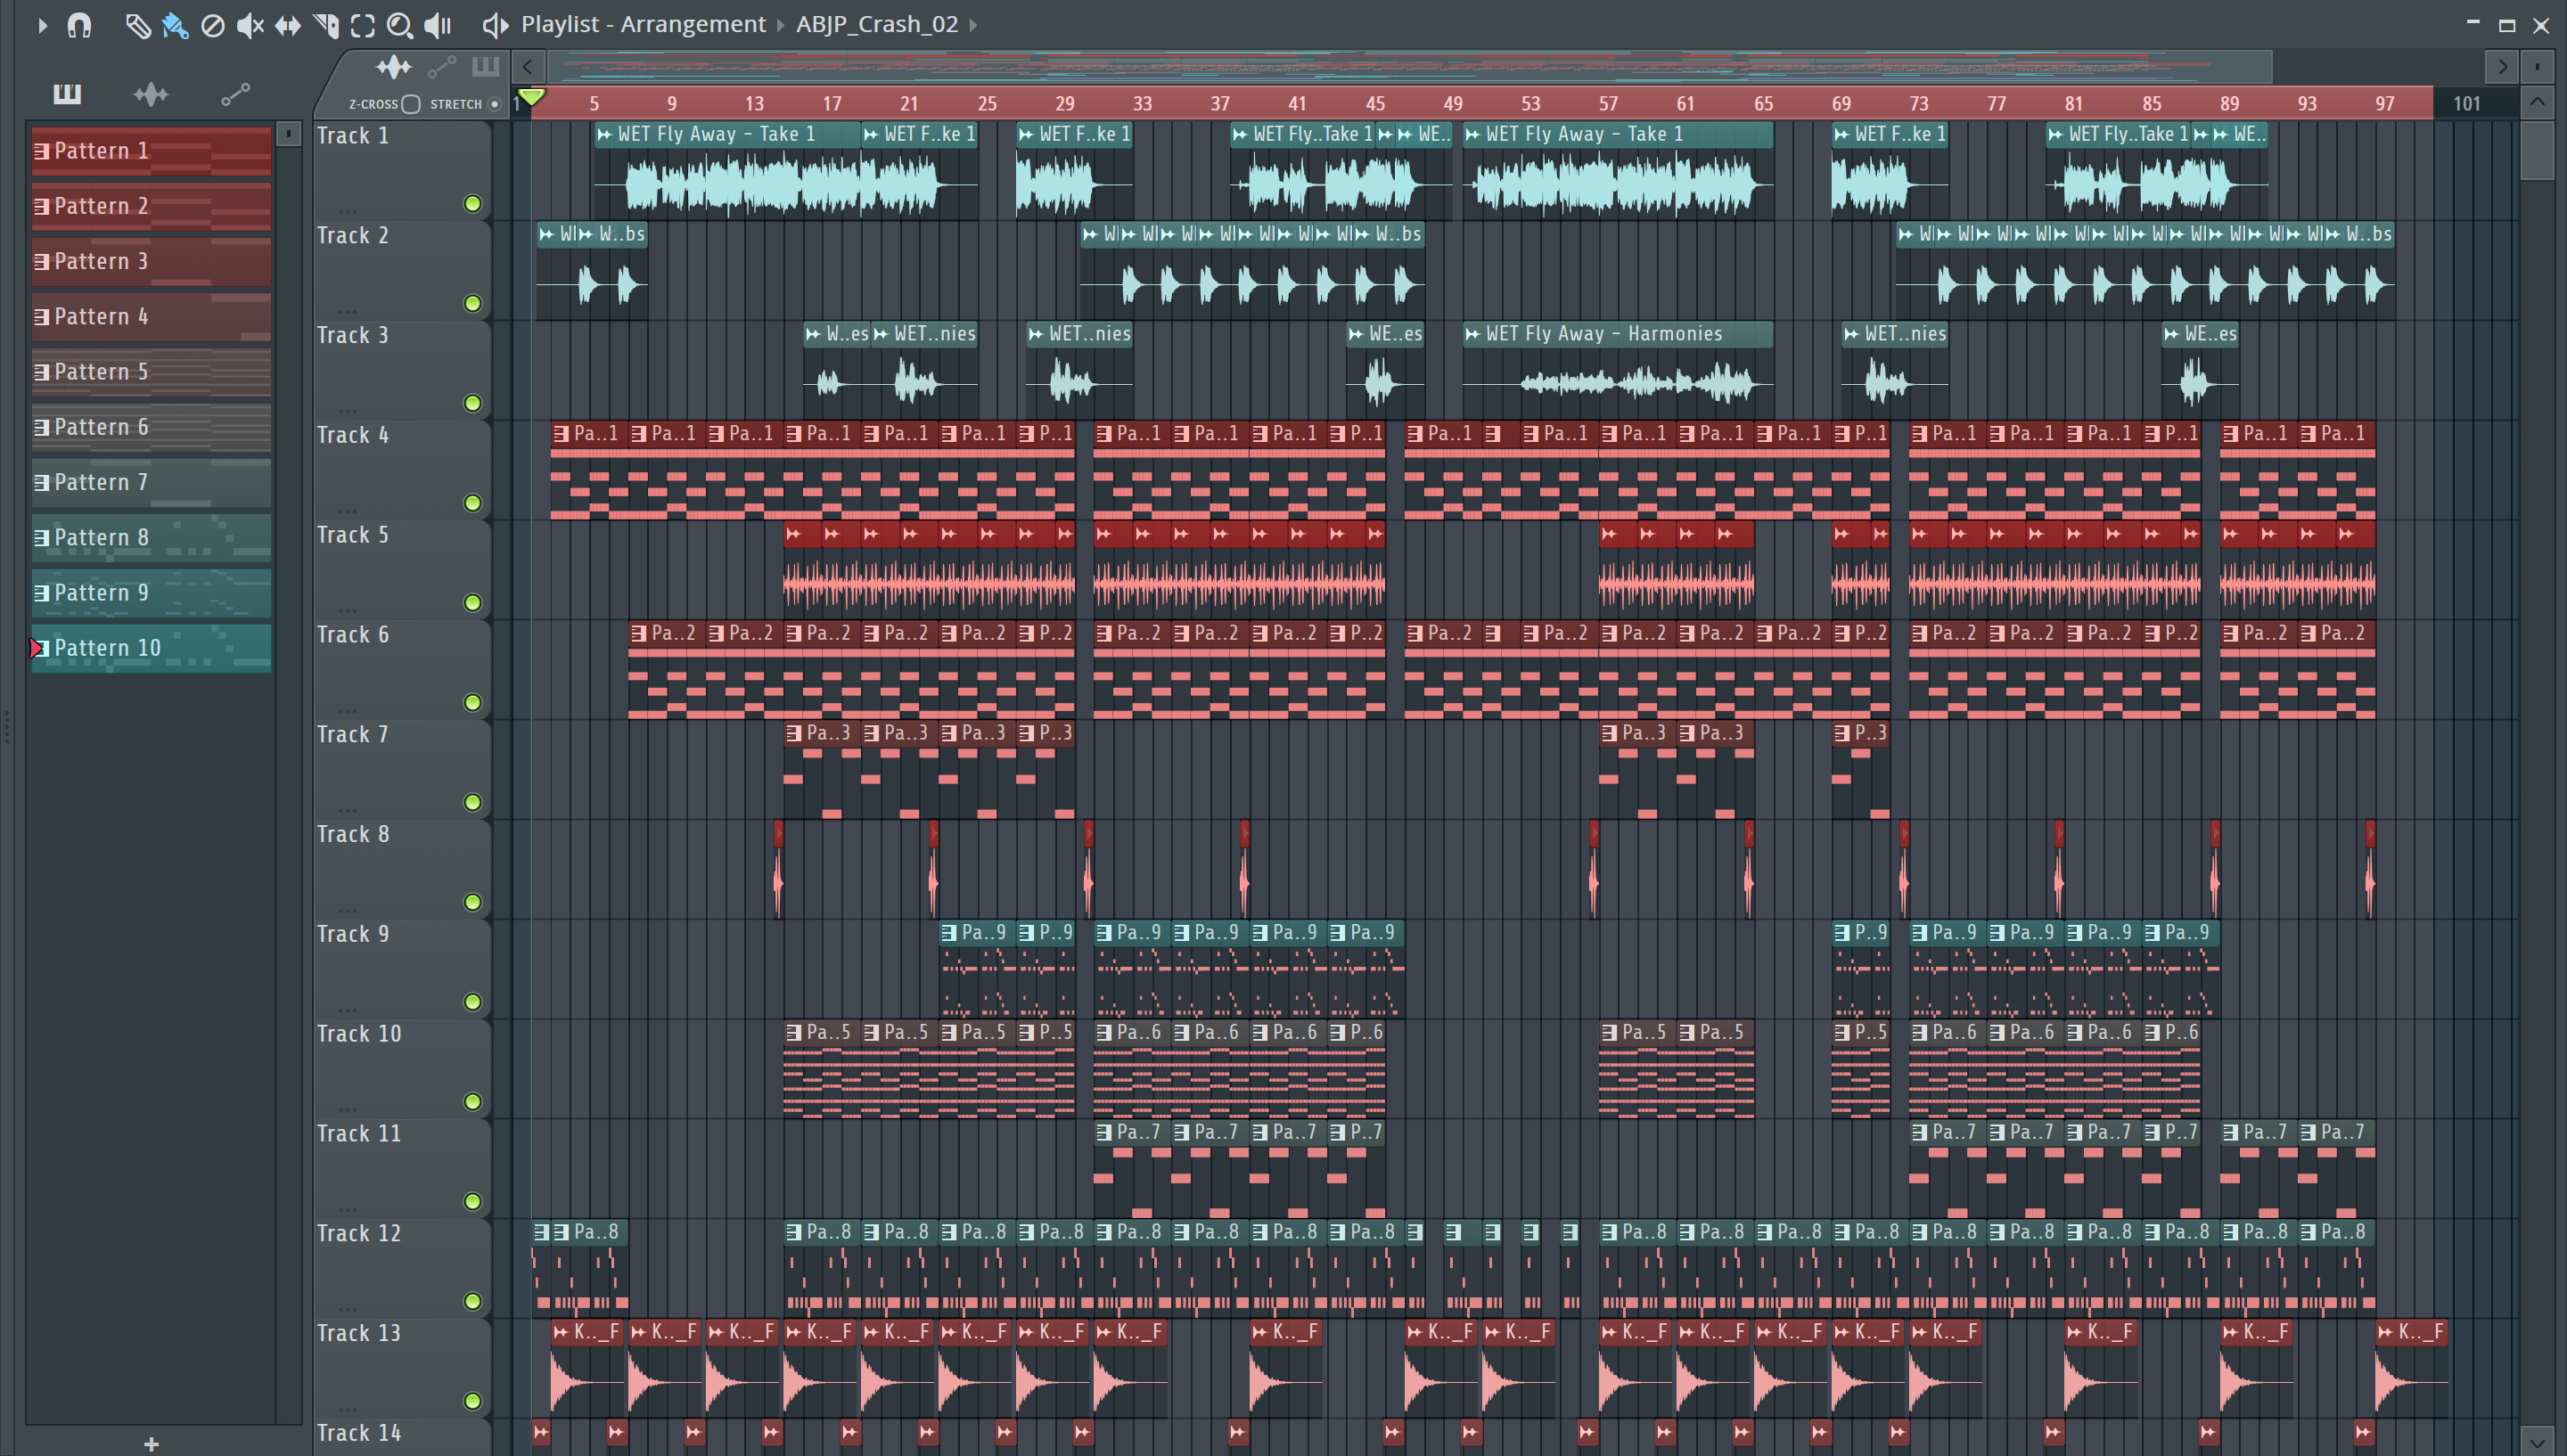The height and width of the screenshot is (1456, 2567).
Task: Mute Track 6 with its green LED
Action: 473,703
